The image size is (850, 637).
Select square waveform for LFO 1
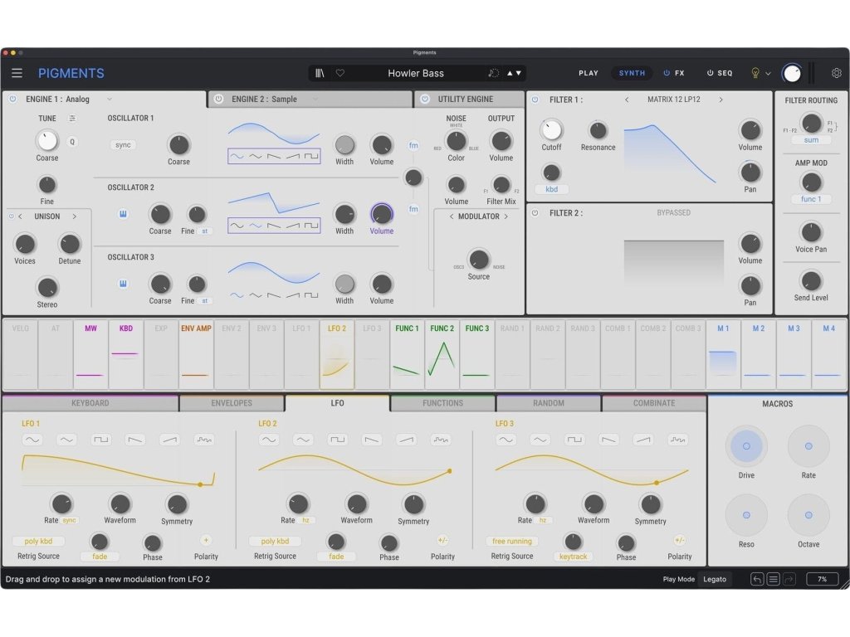[101, 440]
